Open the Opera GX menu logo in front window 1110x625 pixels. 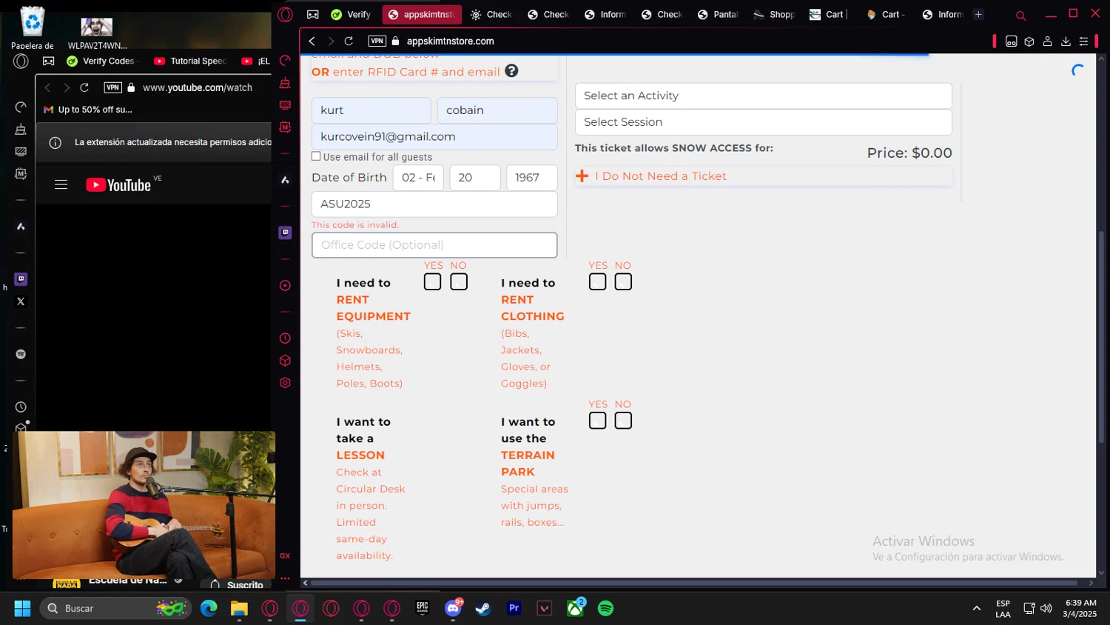pyautogui.click(x=286, y=14)
